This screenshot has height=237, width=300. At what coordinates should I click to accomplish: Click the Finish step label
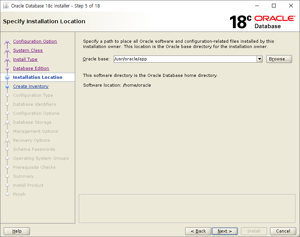click(x=19, y=194)
